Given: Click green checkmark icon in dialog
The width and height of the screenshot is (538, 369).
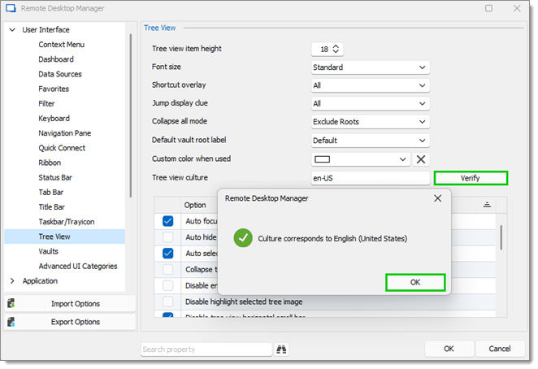Looking at the screenshot, I should [x=243, y=238].
